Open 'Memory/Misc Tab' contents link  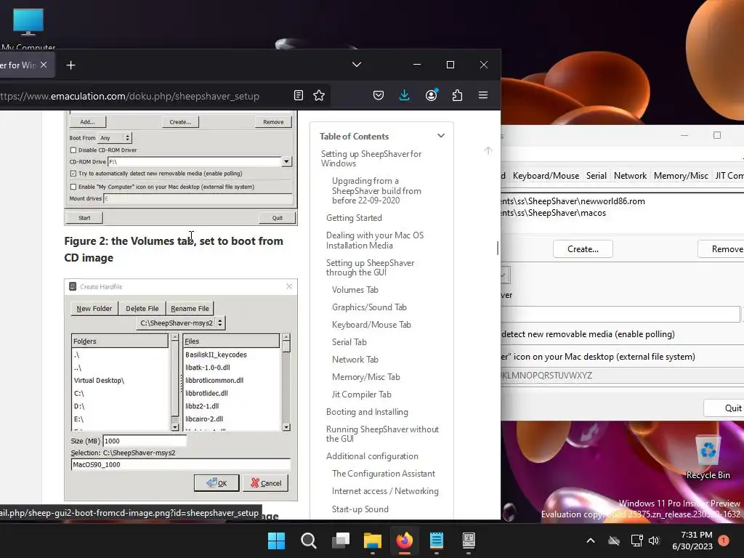(x=366, y=377)
